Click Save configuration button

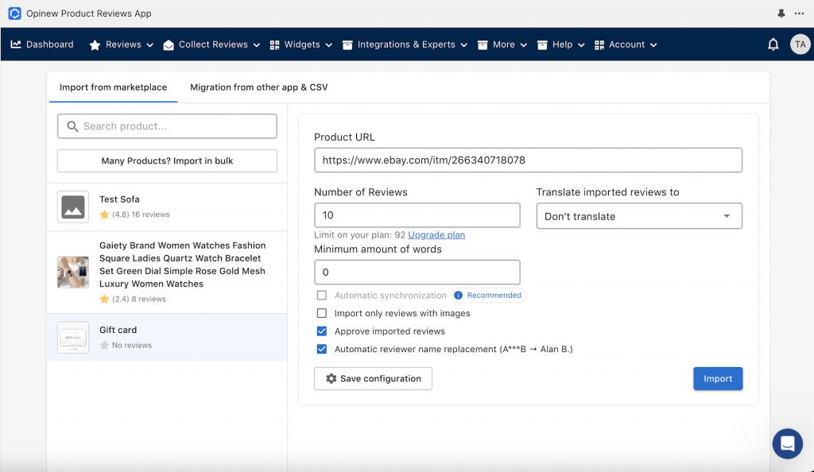[x=373, y=379]
